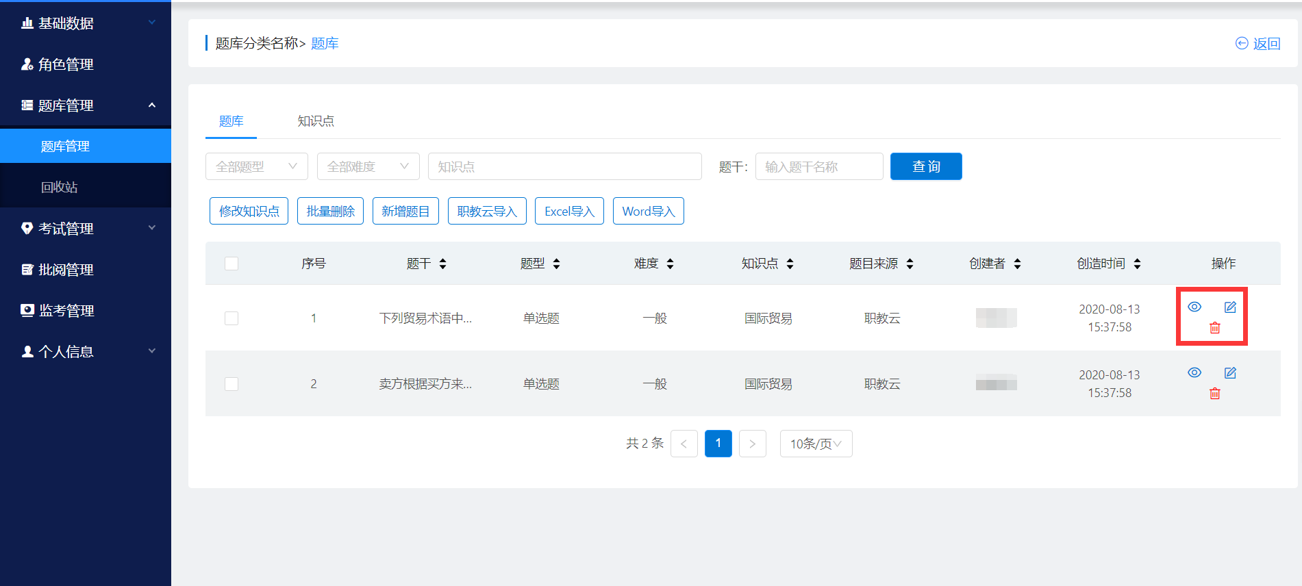This screenshot has width=1302, height=586.
Task: Go to the next page arrow
Action: point(753,444)
